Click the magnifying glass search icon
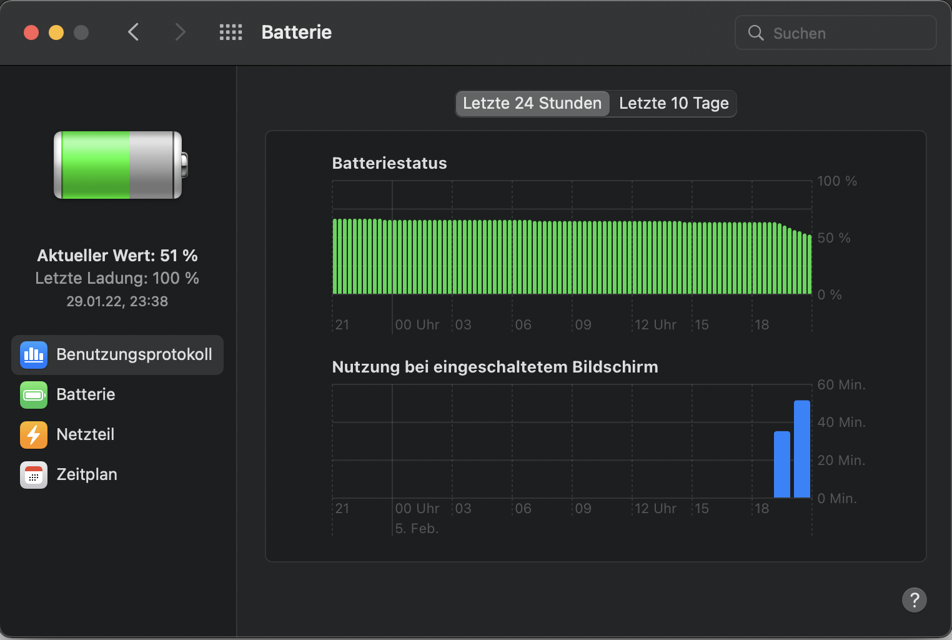The width and height of the screenshot is (952, 640). click(756, 33)
